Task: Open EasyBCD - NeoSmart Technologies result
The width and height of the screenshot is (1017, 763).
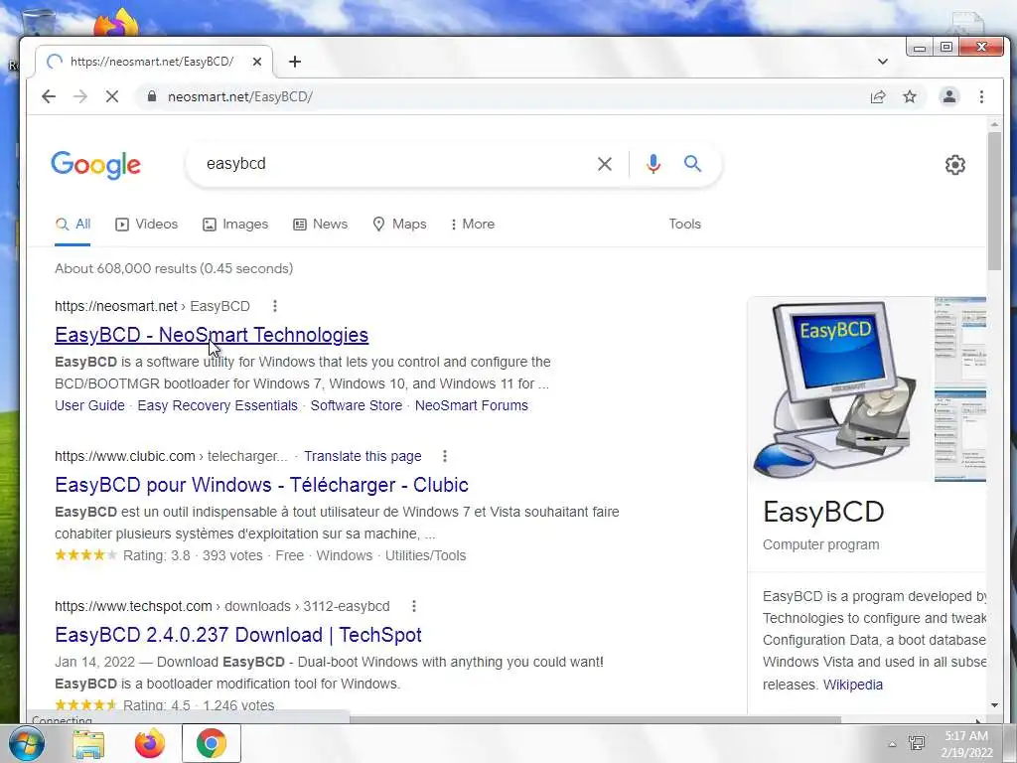Action: (212, 335)
